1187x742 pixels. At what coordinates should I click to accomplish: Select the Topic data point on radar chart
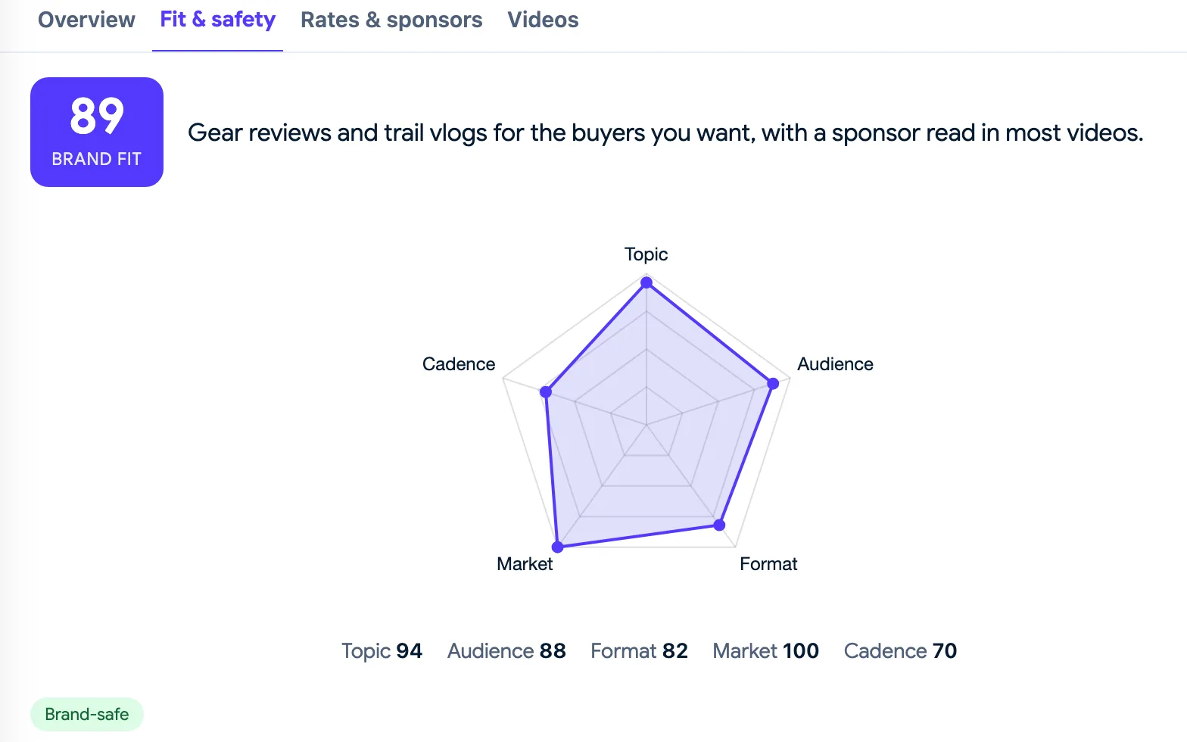pos(646,282)
